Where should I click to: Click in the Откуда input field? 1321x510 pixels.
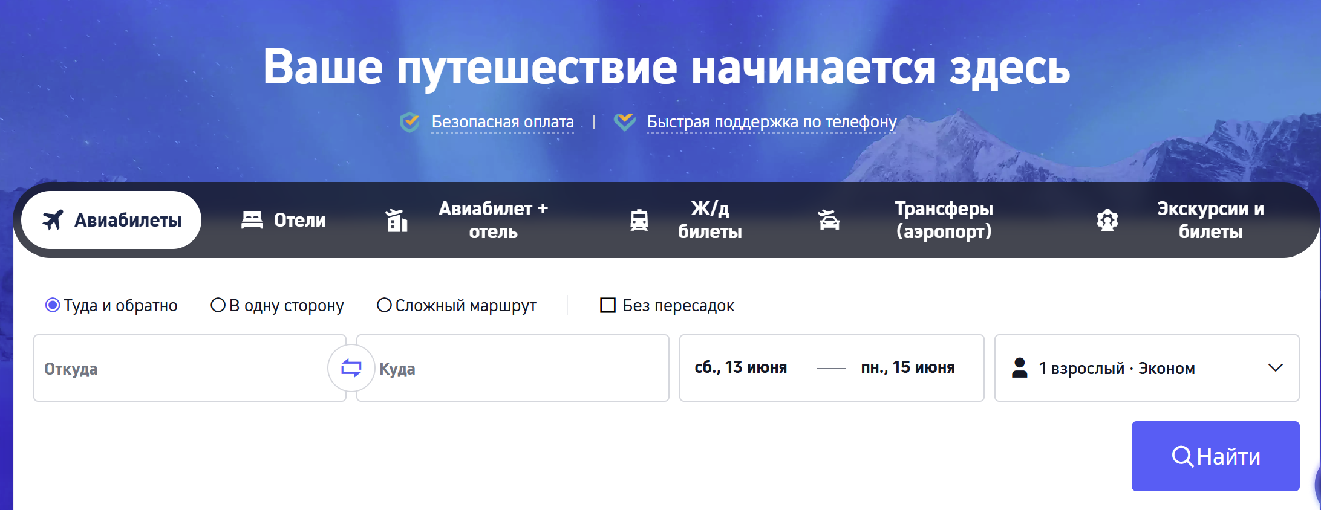(190, 368)
